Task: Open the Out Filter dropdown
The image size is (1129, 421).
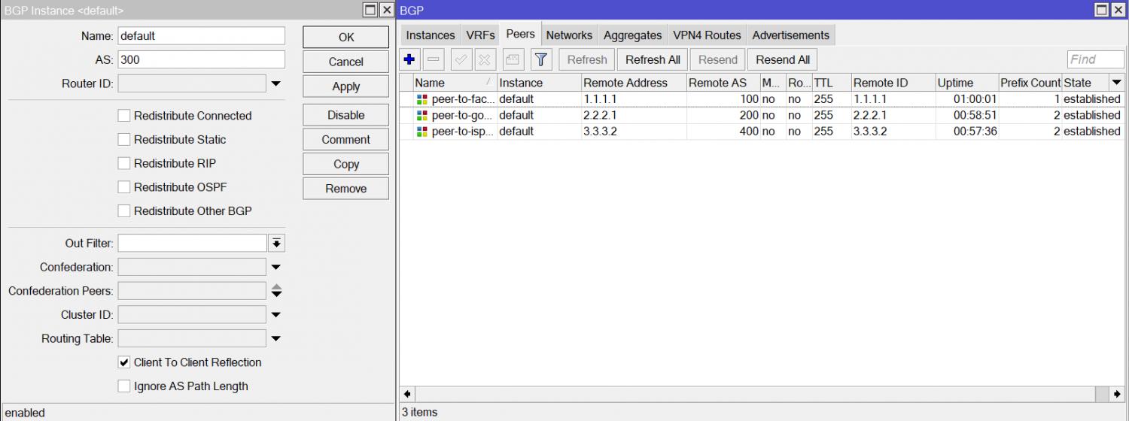Action: 277,244
